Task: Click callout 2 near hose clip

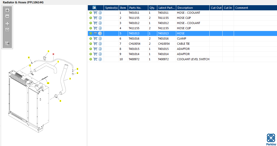Action: point(30,66)
